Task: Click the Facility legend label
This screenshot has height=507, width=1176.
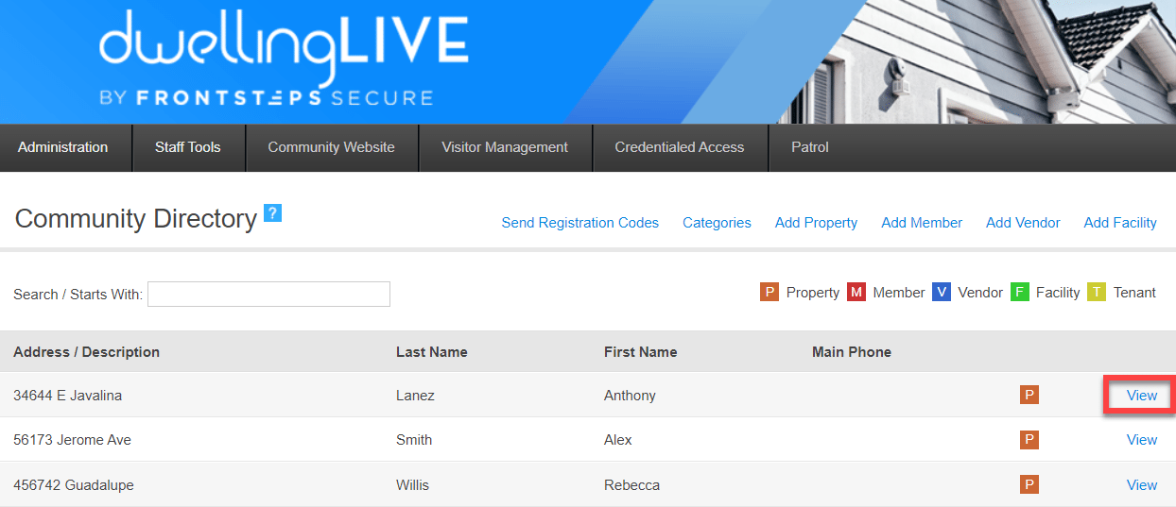Action: [1058, 293]
